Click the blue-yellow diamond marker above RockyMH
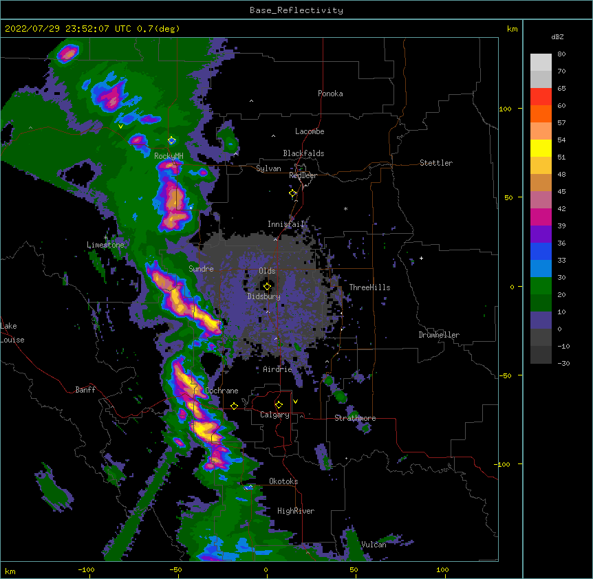593x579 pixels. pyautogui.click(x=172, y=140)
